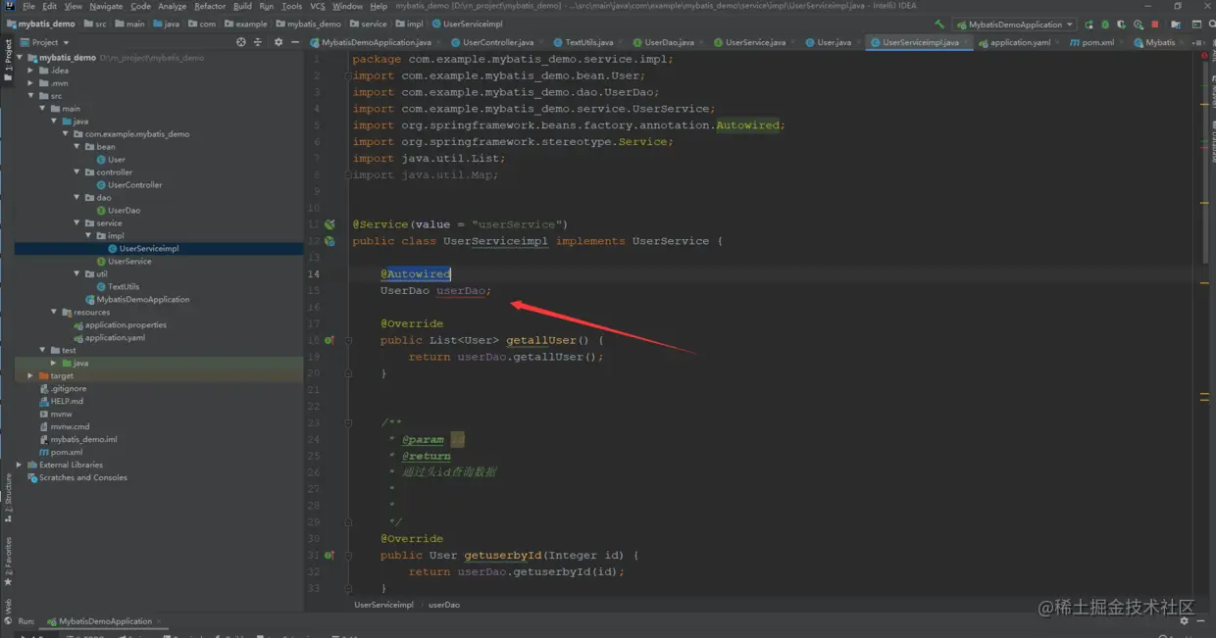Switch to the UserDao.java tab

(x=669, y=42)
